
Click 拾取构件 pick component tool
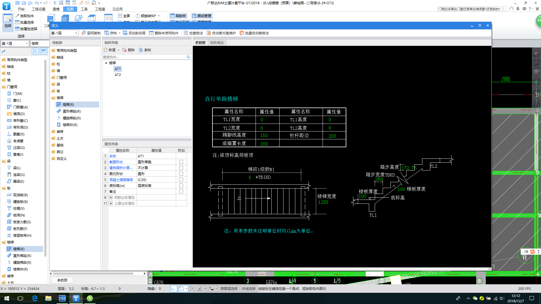coord(25,16)
